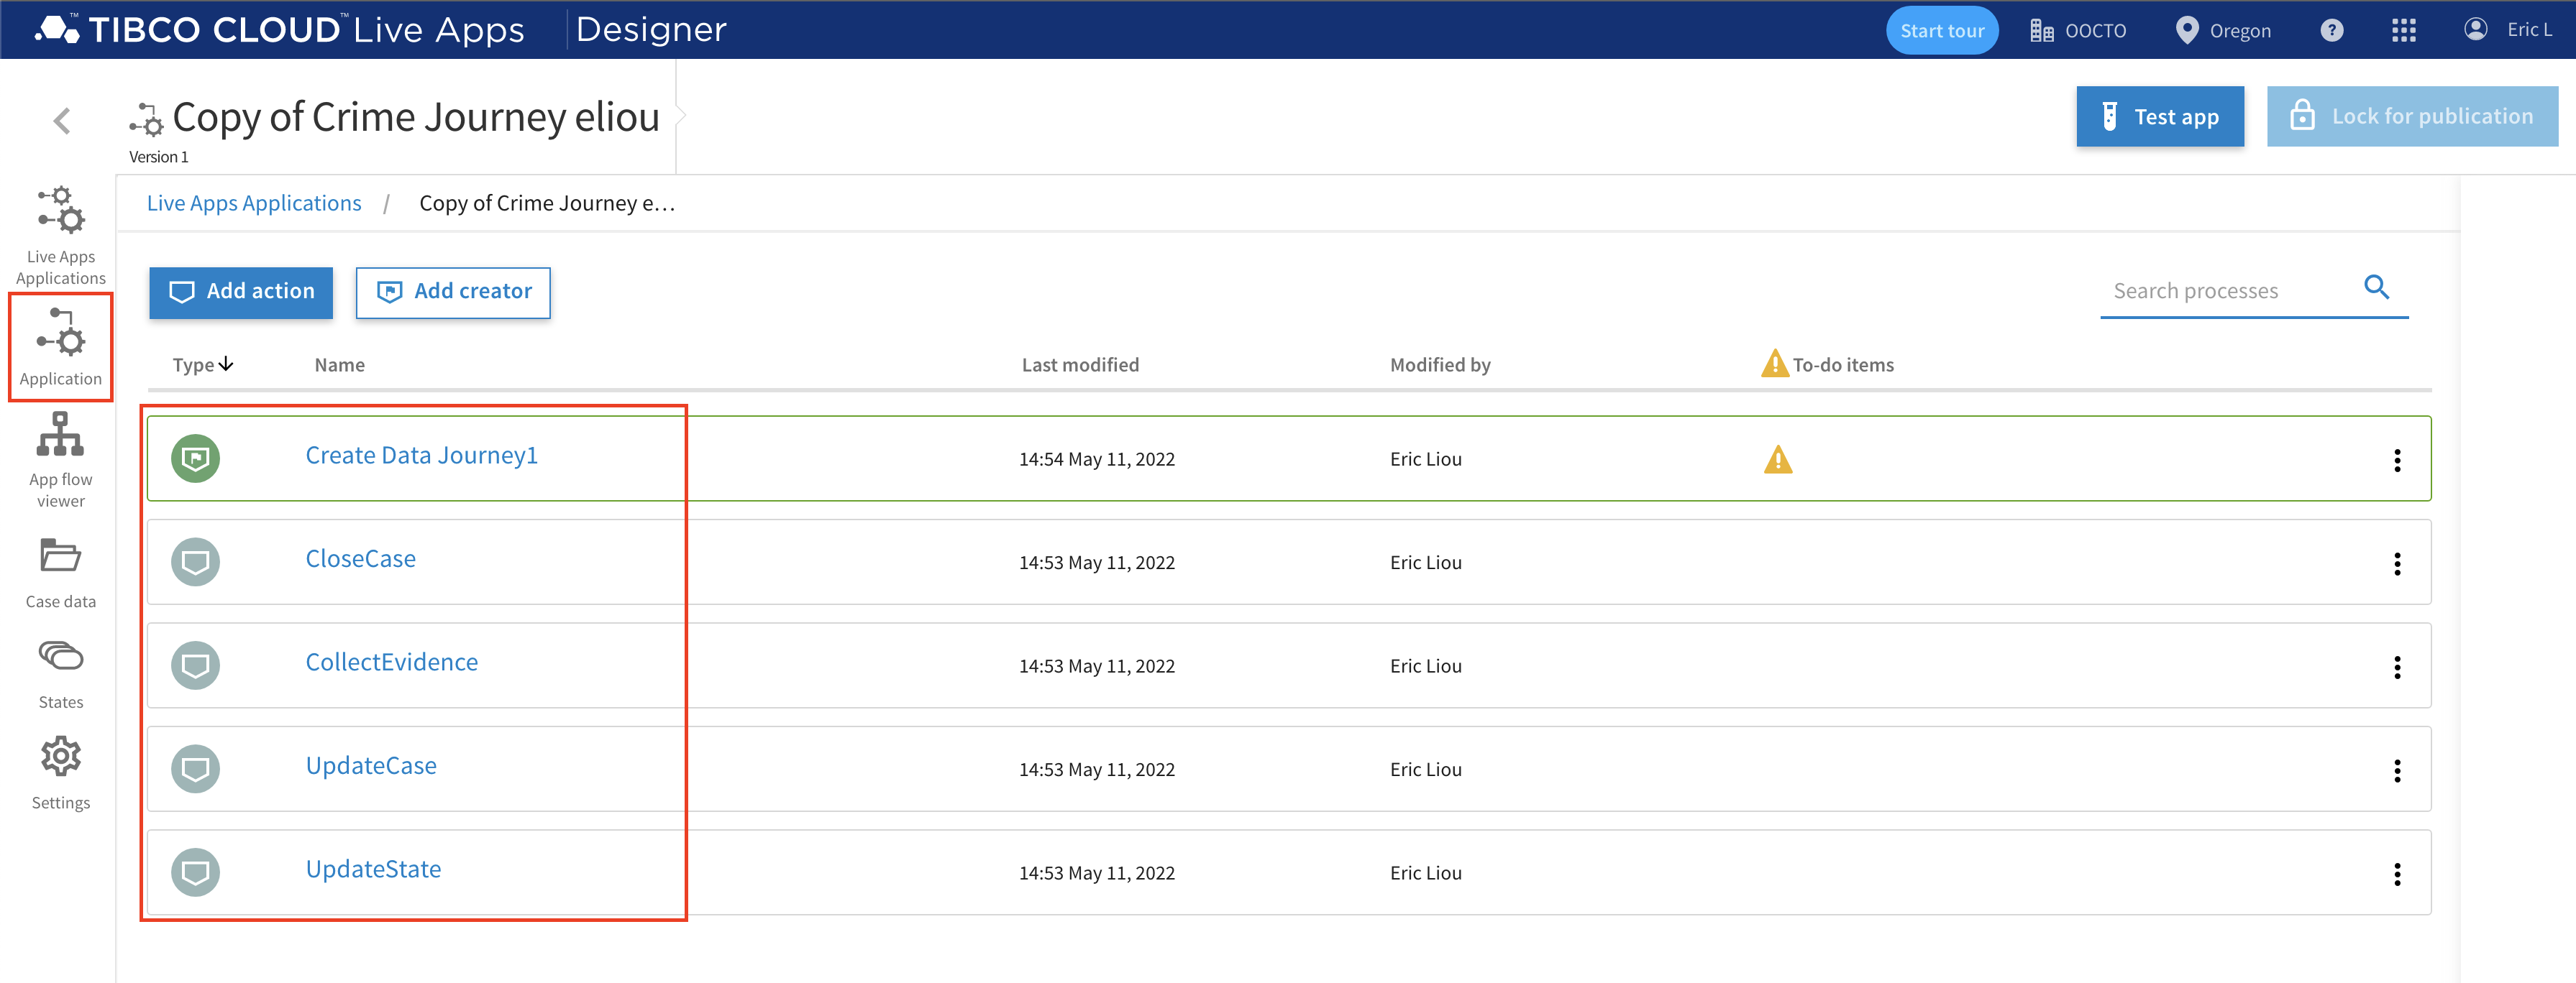Open the Case data section
Screen dimensions: 2576x983
coord(61,573)
